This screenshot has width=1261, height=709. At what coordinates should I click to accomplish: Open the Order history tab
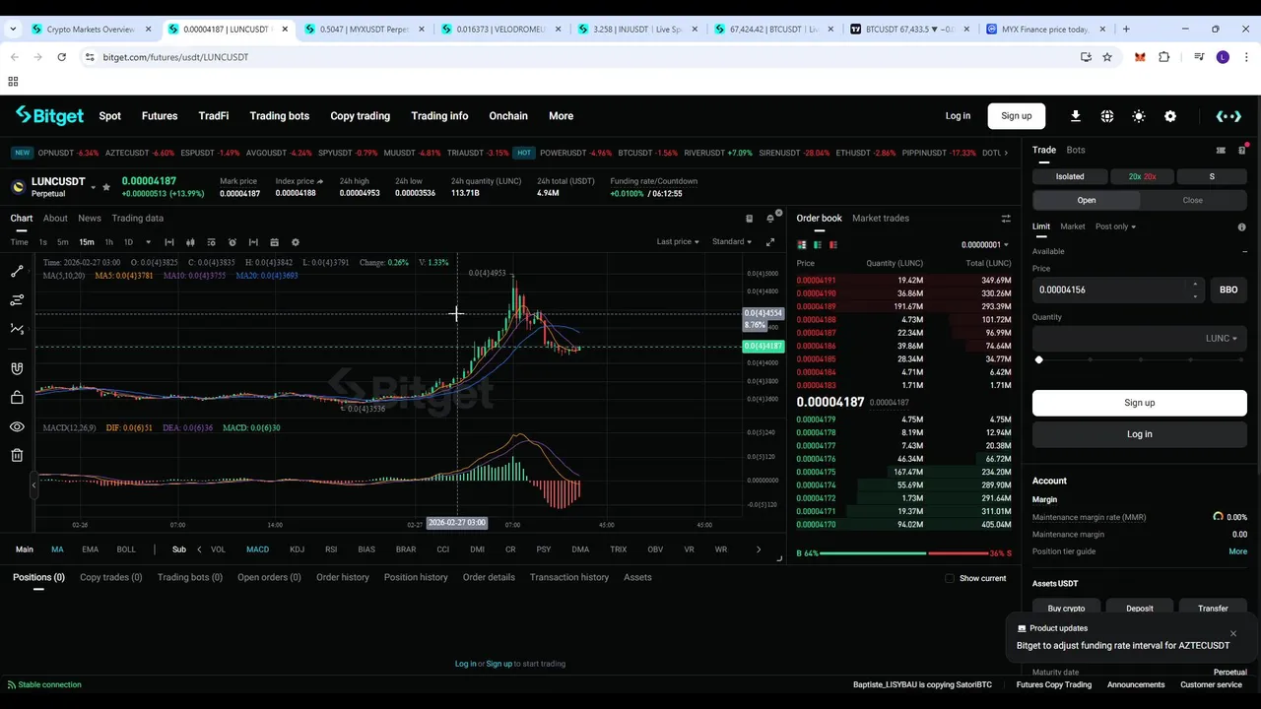(343, 577)
